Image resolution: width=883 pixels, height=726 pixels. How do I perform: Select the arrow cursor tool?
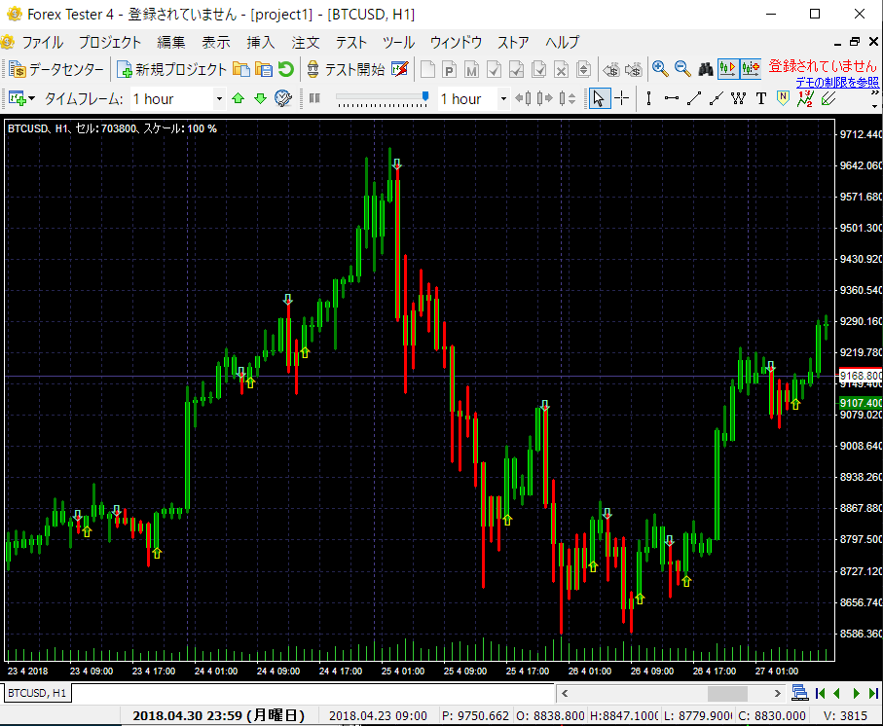[x=599, y=98]
